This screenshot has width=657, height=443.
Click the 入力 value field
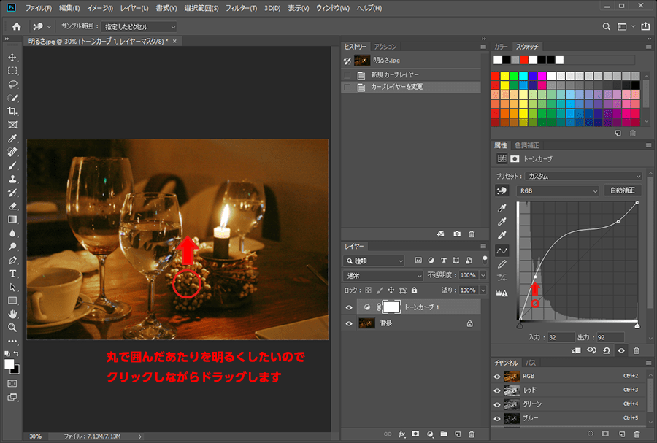[x=561, y=337]
